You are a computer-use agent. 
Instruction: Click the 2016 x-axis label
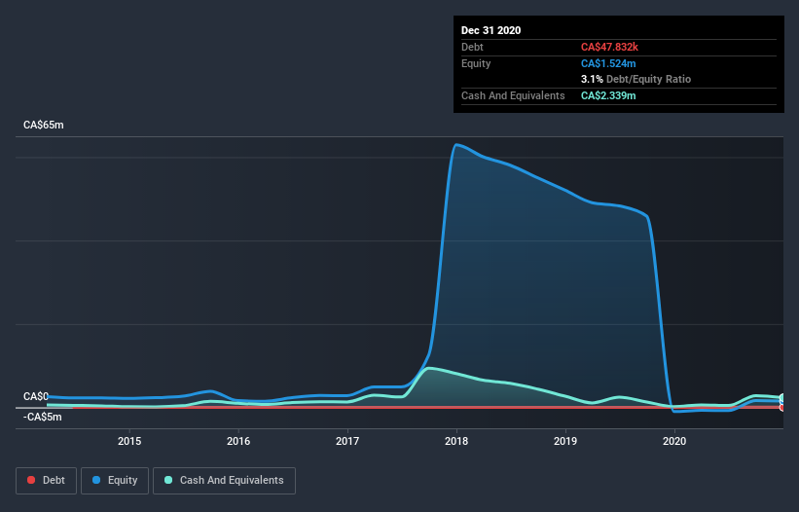point(238,441)
